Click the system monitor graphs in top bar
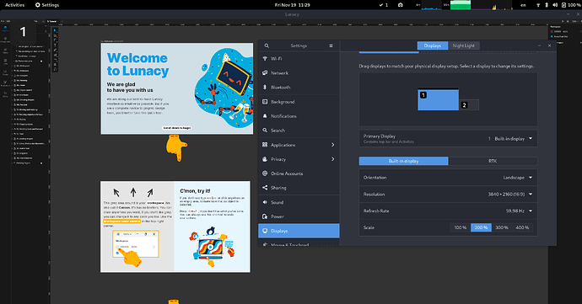 (x=465, y=5)
